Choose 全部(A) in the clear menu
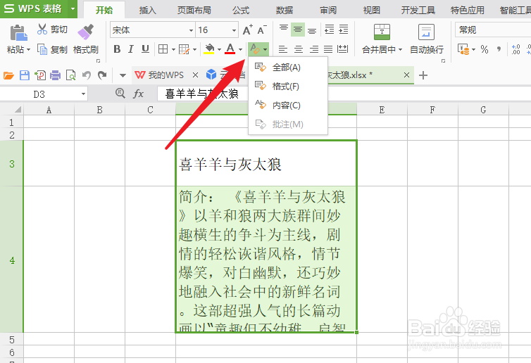 click(288, 68)
